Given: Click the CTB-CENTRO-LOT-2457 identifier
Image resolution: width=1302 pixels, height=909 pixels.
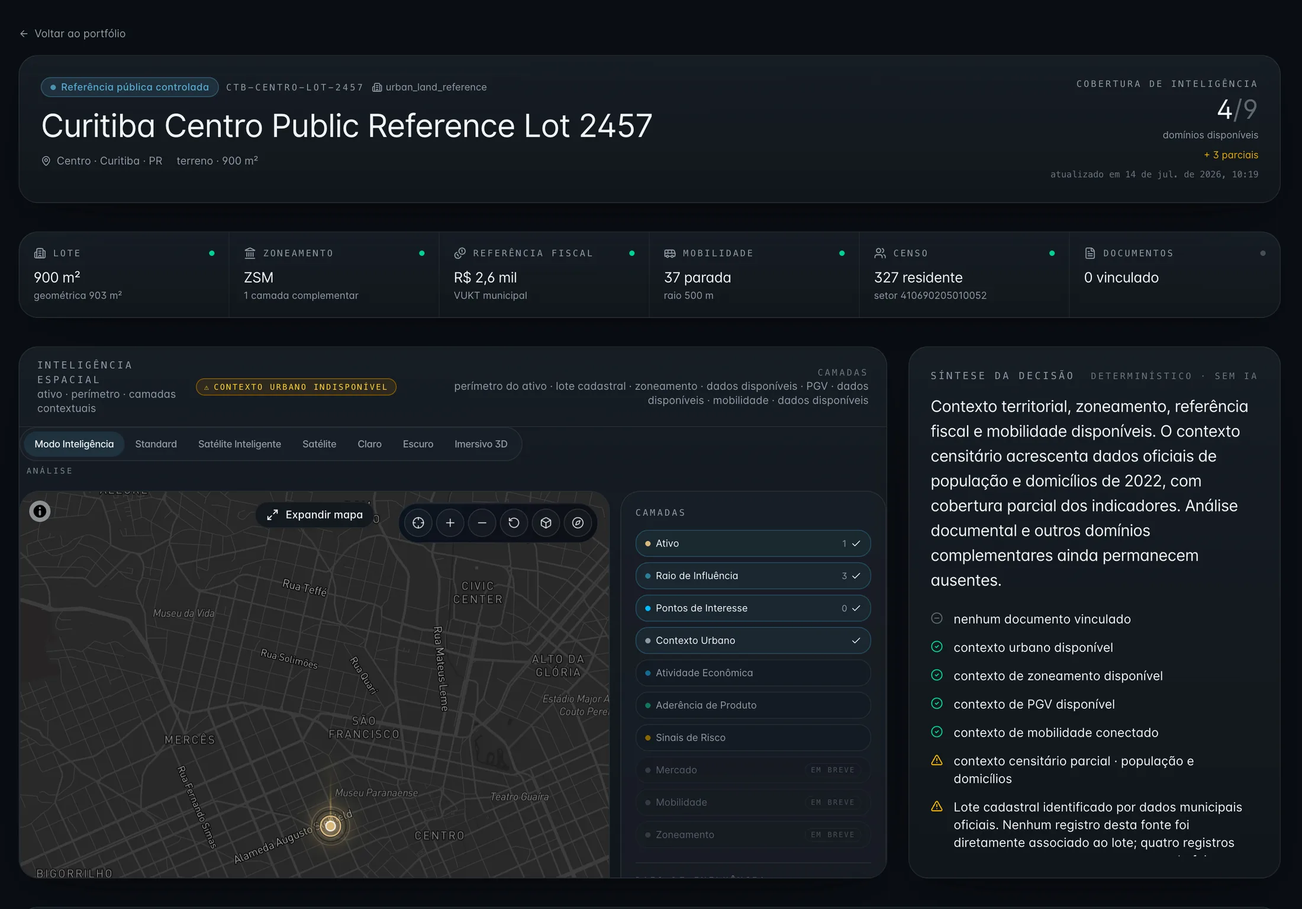Looking at the screenshot, I should pos(294,87).
